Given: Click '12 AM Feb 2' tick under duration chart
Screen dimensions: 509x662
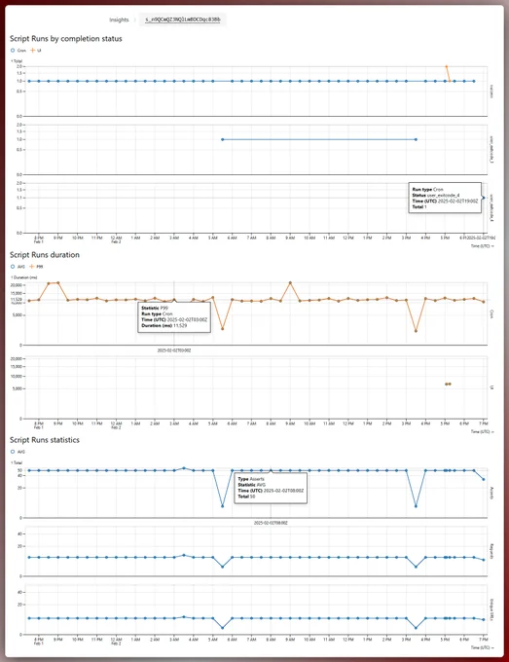Looking at the screenshot, I should click(x=116, y=425).
